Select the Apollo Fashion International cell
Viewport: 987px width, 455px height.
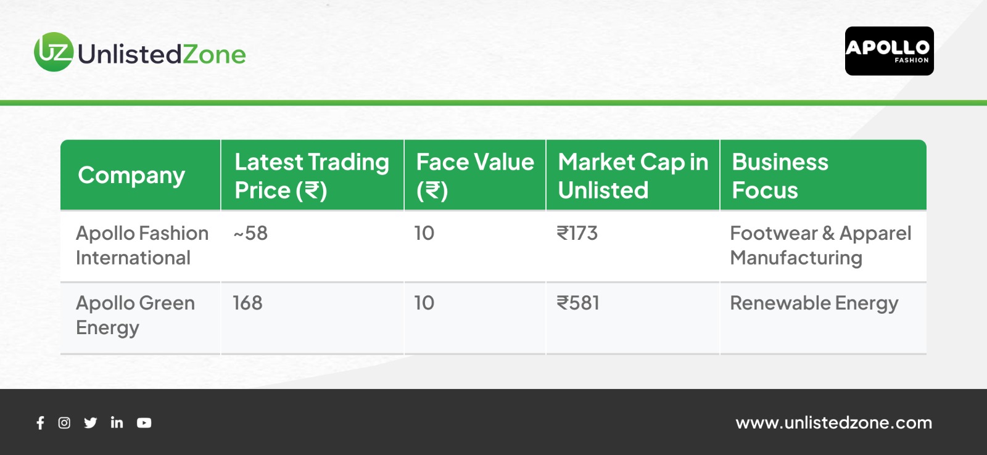[x=142, y=245]
